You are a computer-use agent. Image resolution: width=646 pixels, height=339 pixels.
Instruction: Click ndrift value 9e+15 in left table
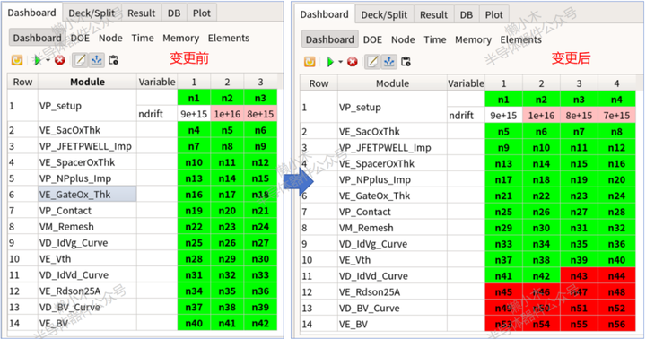point(194,114)
